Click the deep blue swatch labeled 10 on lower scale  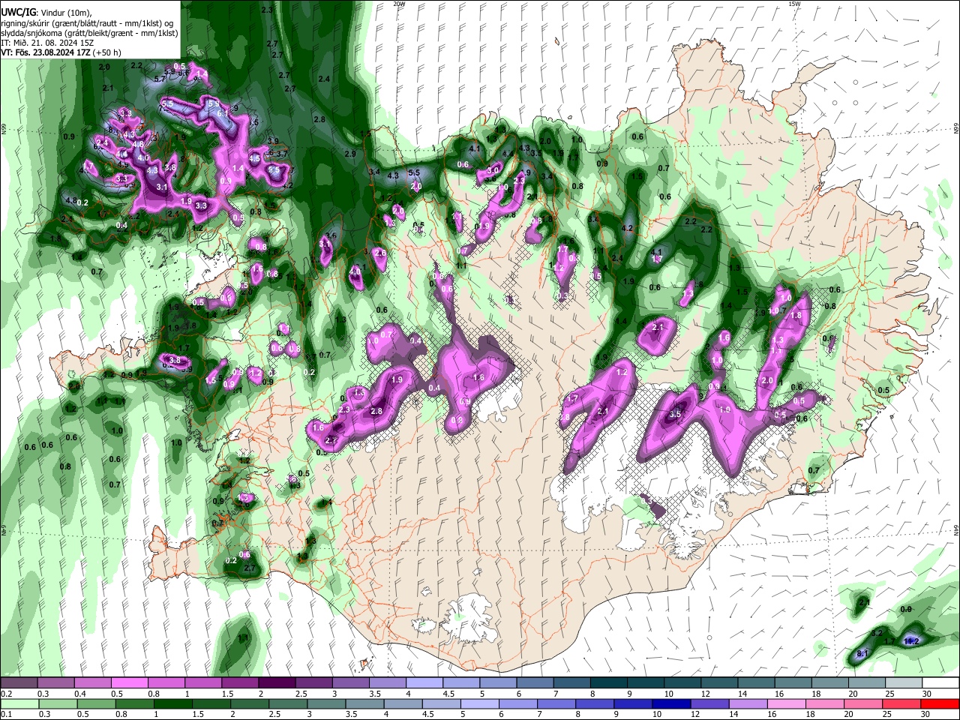(x=670, y=703)
